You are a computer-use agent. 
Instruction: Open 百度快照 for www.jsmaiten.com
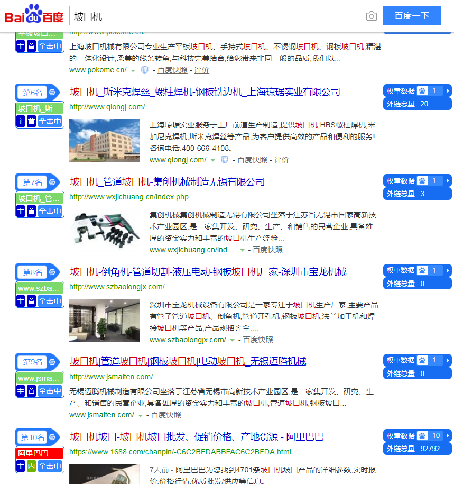click(166, 415)
